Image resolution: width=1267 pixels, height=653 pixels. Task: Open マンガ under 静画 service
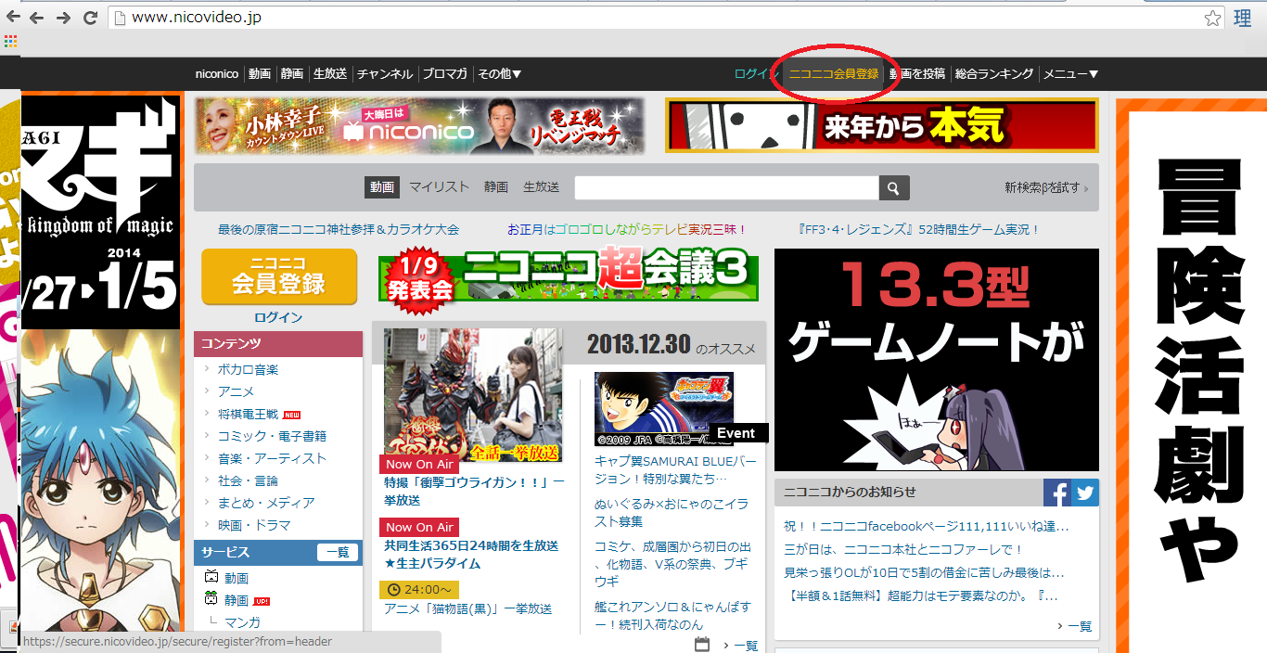[242, 621]
